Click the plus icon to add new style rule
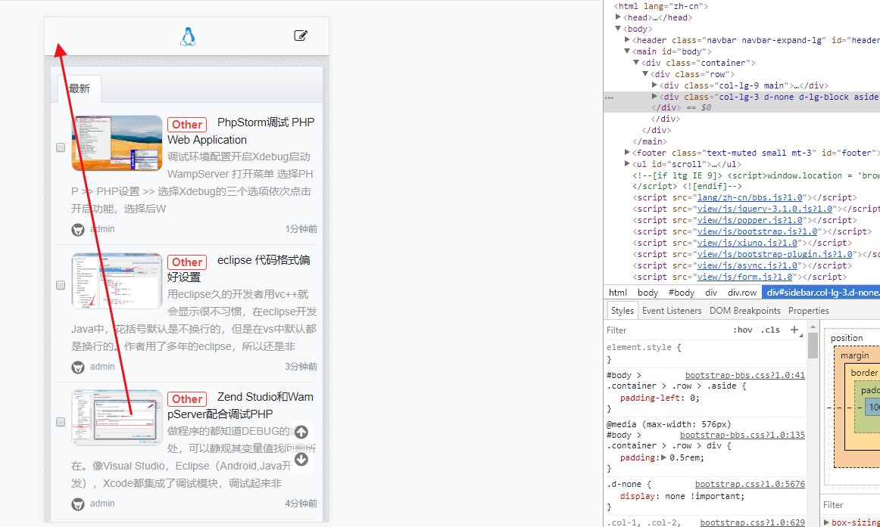880x527 pixels. point(794,330)
